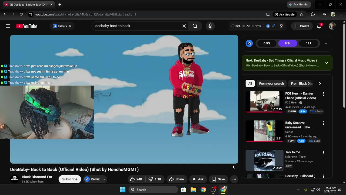Click the 583 Subs badge
The image size is (346, 195).
(x=314, y=141)
